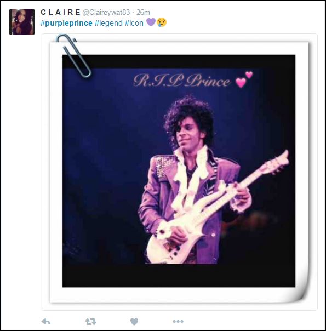Visit the @Claireywat83 handle
Image resolution: width=326 pixels, height=331 pixels.
click(106, 13)
